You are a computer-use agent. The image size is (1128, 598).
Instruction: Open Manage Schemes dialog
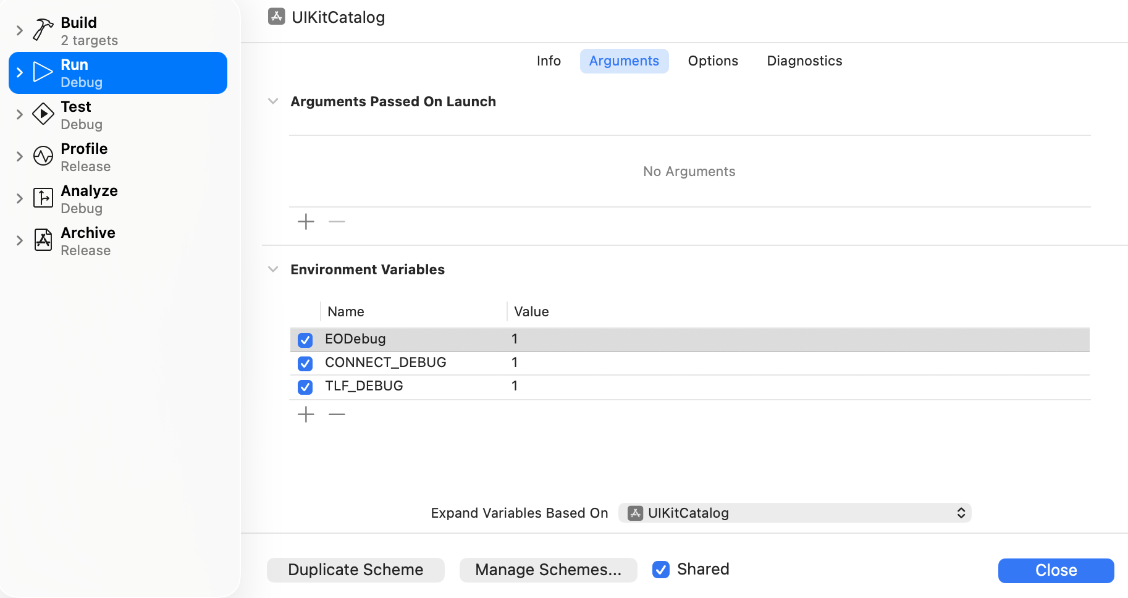[549, 570]
